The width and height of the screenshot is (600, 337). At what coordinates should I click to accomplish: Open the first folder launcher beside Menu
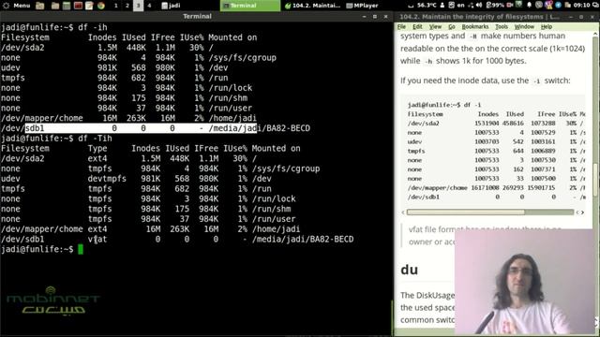tap(39, 6)
